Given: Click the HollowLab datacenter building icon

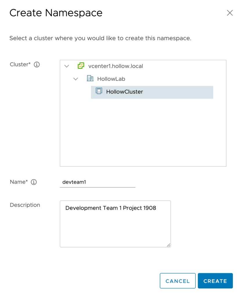Looking at the screenshot, I should click(90, 79).
